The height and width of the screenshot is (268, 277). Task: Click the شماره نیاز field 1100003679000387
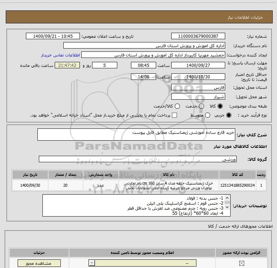(x=198, y=36)
